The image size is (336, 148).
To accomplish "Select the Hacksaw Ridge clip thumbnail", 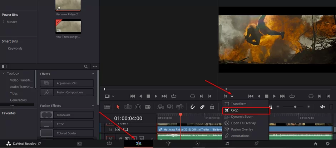I will tap(68, 5).
